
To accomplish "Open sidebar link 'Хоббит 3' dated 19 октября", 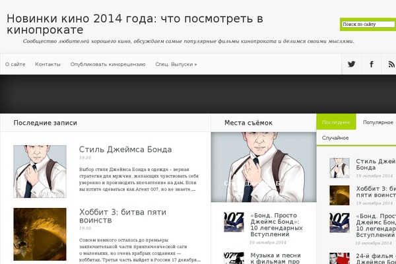I will click(x=376, y=192).
